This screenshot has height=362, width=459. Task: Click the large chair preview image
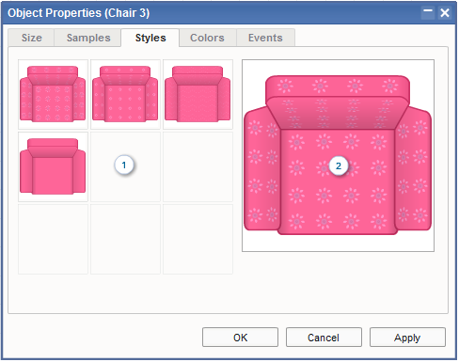click(x=338, y=155)
